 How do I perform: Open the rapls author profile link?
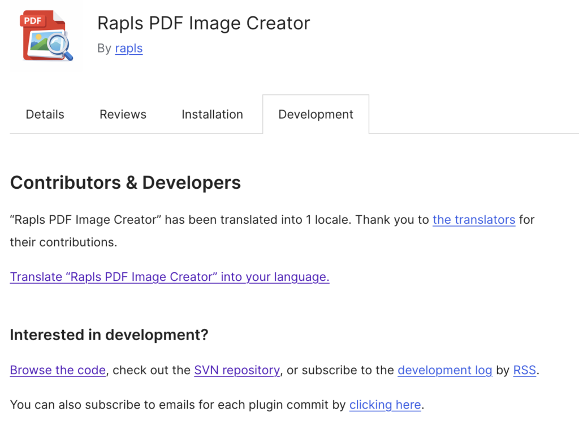(128, 48)
